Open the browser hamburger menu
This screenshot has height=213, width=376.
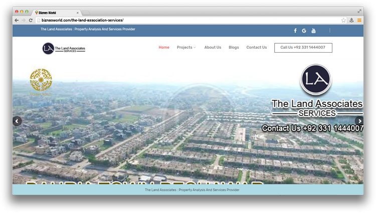click(x=359, y=20)
